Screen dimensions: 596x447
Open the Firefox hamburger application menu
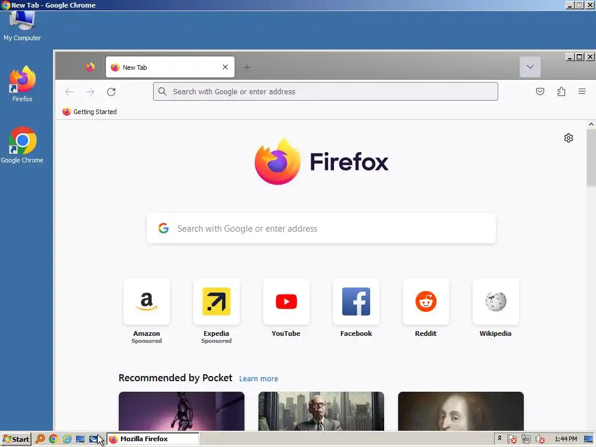582,91
